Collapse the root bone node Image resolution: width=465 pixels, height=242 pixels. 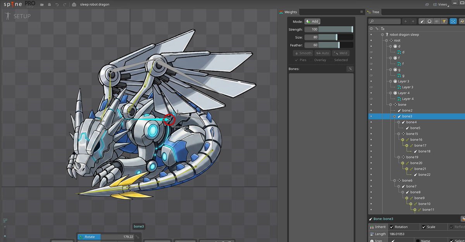click(x=386, y=41)
